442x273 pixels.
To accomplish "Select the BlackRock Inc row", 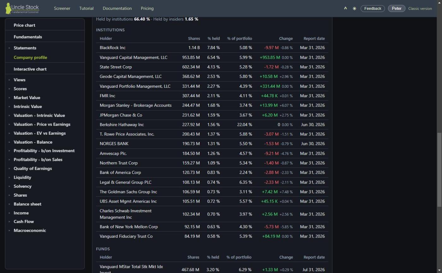I will tap(212, 48).
